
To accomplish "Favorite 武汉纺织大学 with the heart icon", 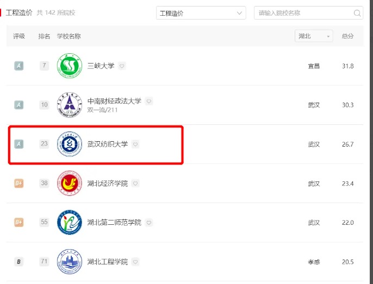I will click(135, 144).
